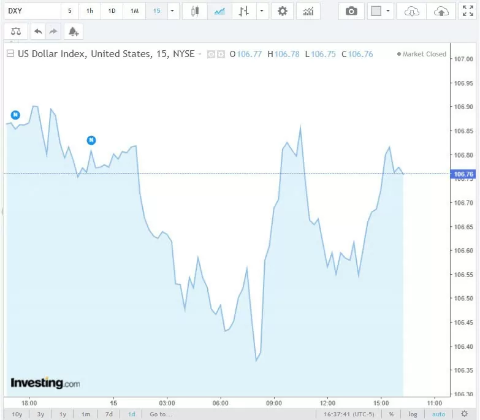Toggle percentage scale
The width and height of the screenshot is (480, 420).
tap(391, 414)
